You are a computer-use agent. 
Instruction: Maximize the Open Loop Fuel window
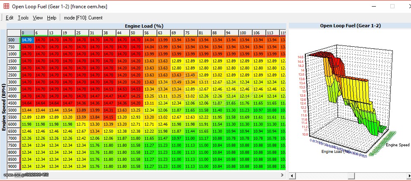tap(392, 6)
